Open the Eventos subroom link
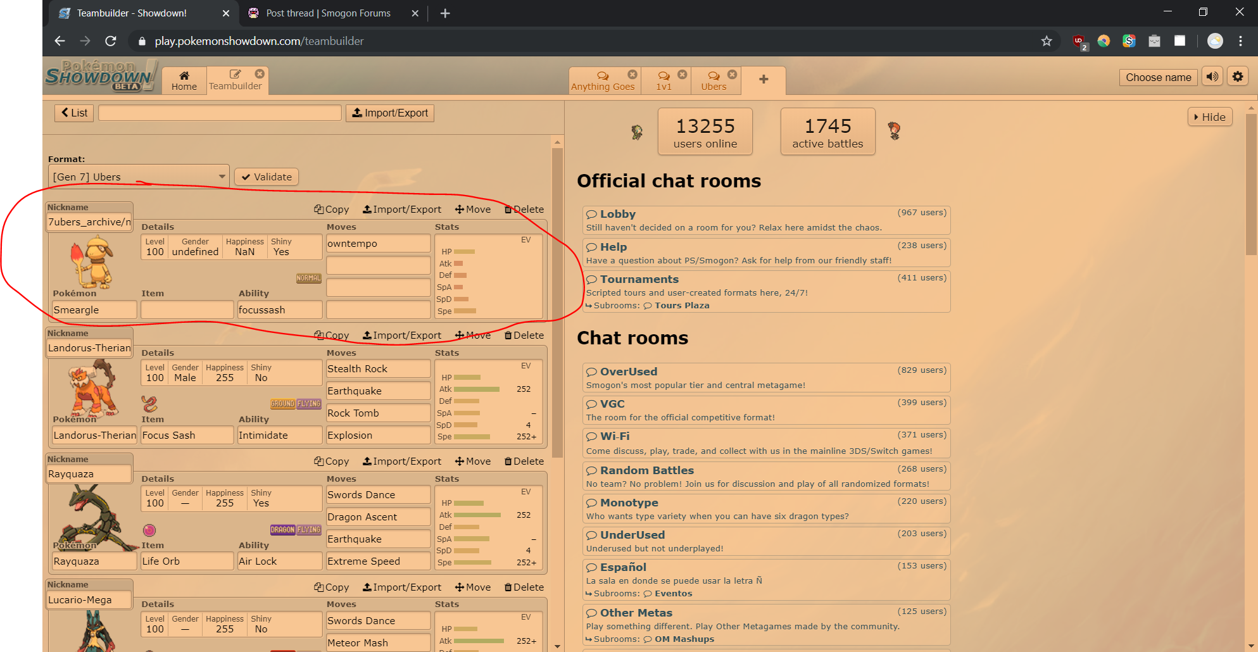Viewport: 1258px width, 652px height. click(668, 594)
